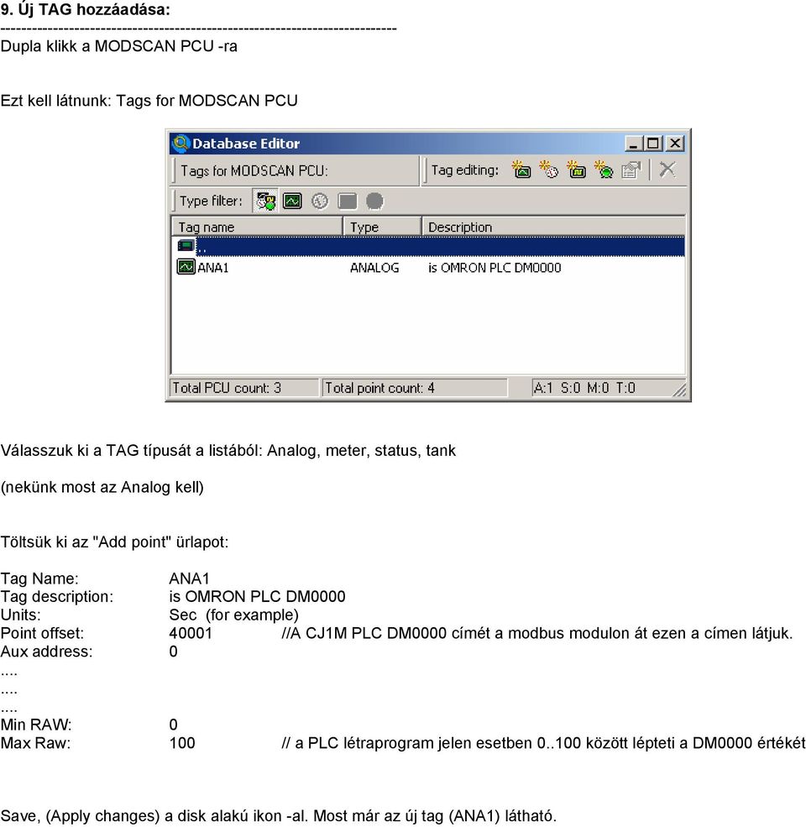Select the parent '..' row in the tag list

(x=428, y=246)
